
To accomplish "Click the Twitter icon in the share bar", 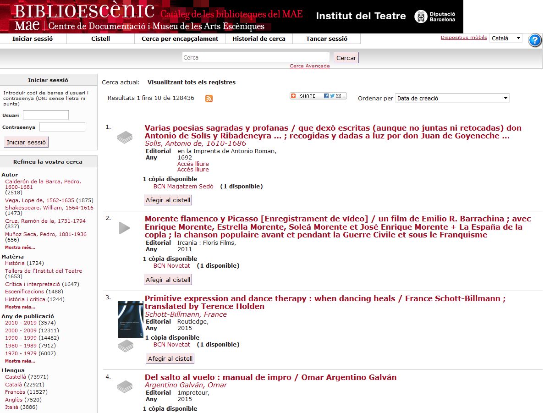I will (332, 96).
